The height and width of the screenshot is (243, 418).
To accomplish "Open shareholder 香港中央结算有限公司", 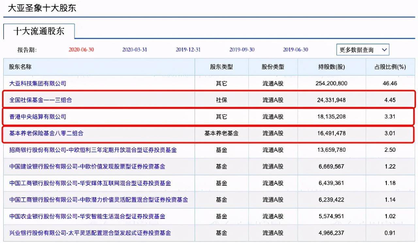I will tap(38, 117).
